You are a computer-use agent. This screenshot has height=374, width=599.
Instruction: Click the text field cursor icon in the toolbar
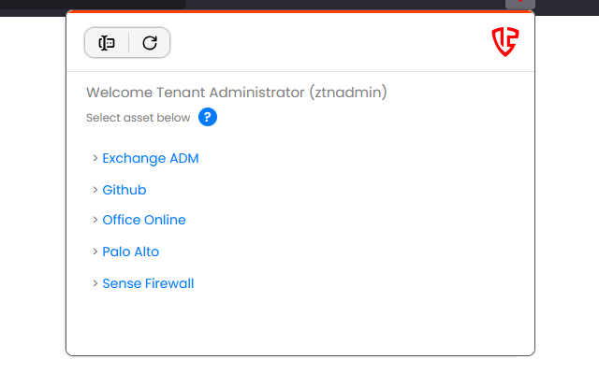pyautogui.click(x=107, y=43)
